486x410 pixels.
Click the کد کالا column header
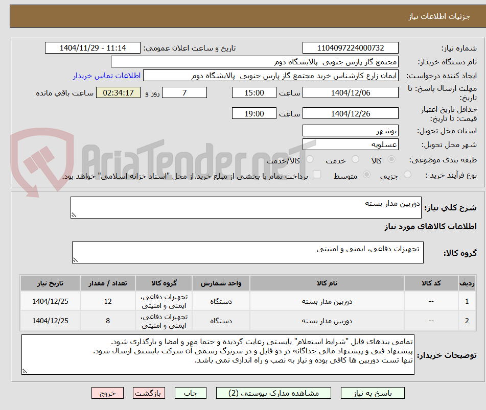(431, 283)
